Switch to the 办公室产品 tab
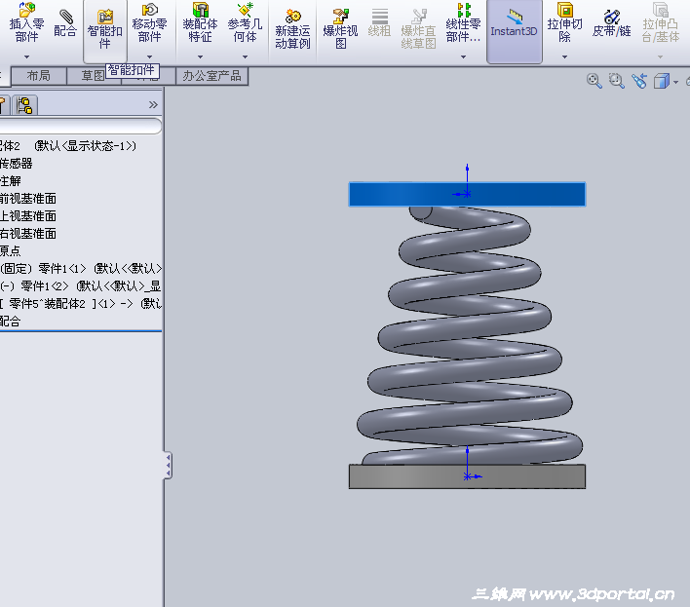The height and width of the screenshot is (607, 690). coord(212,76)
